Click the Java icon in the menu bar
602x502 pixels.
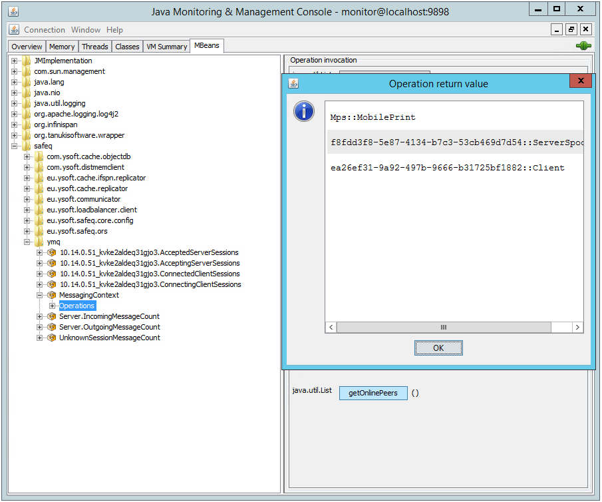click(x=14, y=30)
